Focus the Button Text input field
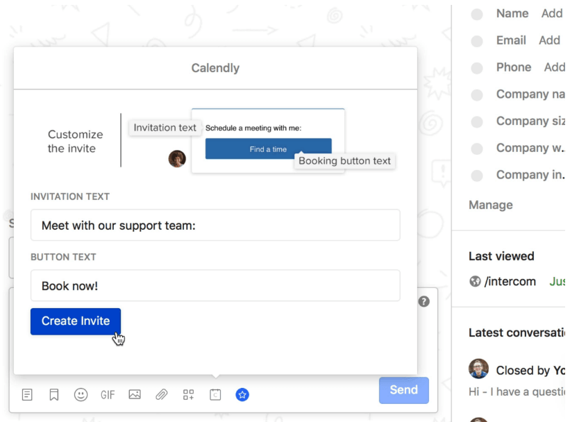 pyautogui.click(x=215, y=285)
